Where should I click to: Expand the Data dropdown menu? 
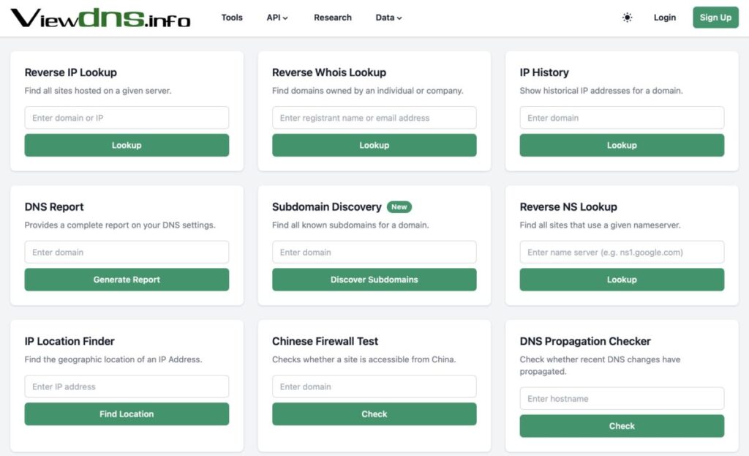pyautogui.click(x=388, y=18)
